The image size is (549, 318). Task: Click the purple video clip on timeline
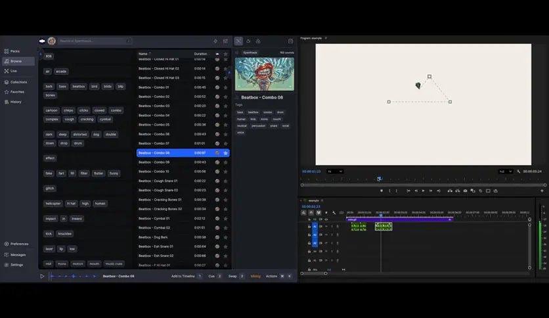pos(399,219)
